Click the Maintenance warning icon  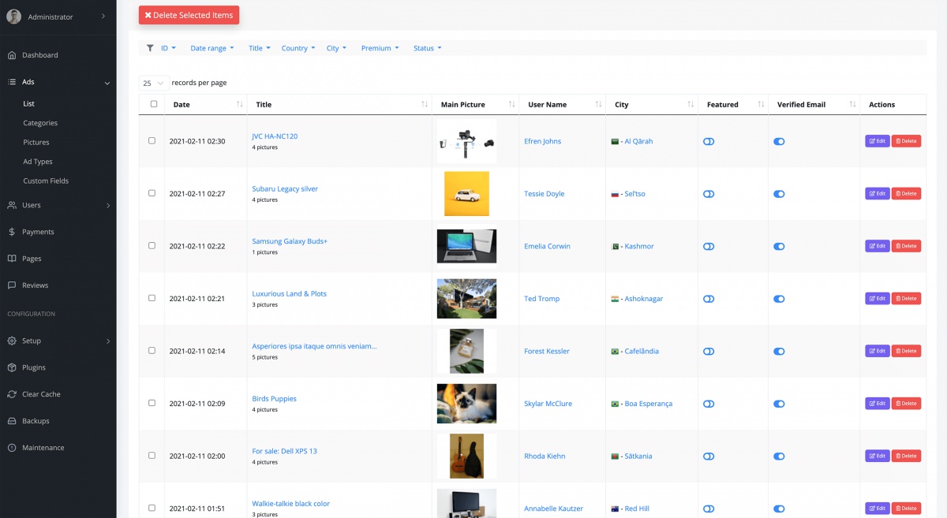pos(12,448)
